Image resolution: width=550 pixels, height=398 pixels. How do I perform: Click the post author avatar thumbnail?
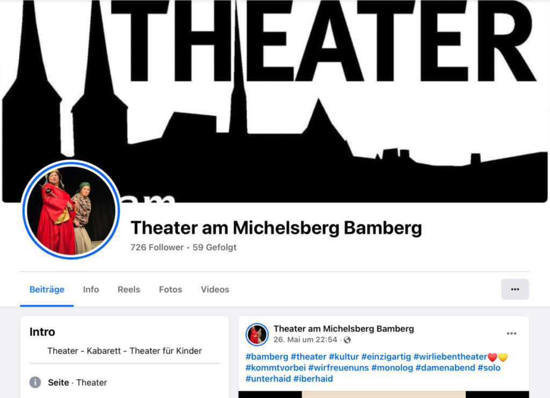point(257,334)
